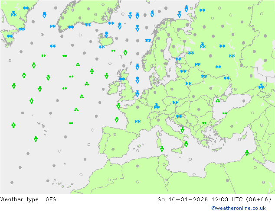The image size is (275, 212).
Task: Click the snow symbol over Scotland
Action: [122, 79]
